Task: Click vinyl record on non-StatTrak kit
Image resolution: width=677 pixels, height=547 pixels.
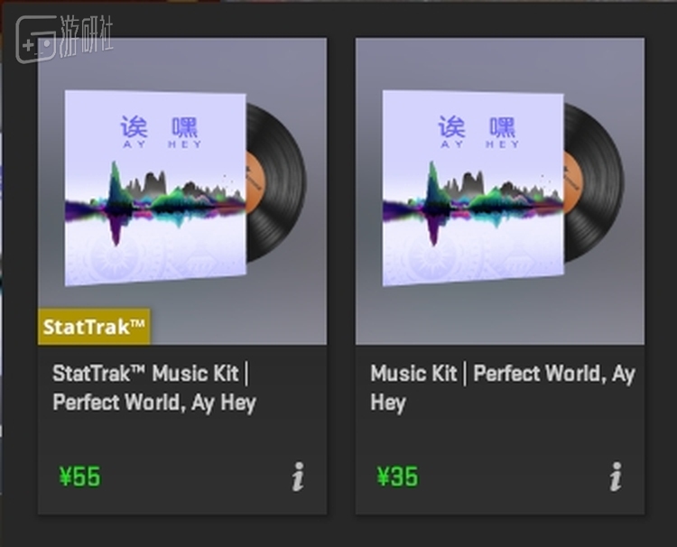Action: tap(594, 183)
